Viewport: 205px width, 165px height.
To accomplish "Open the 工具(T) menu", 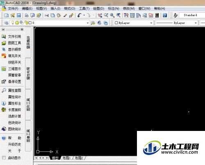I will tap(84, 9).
